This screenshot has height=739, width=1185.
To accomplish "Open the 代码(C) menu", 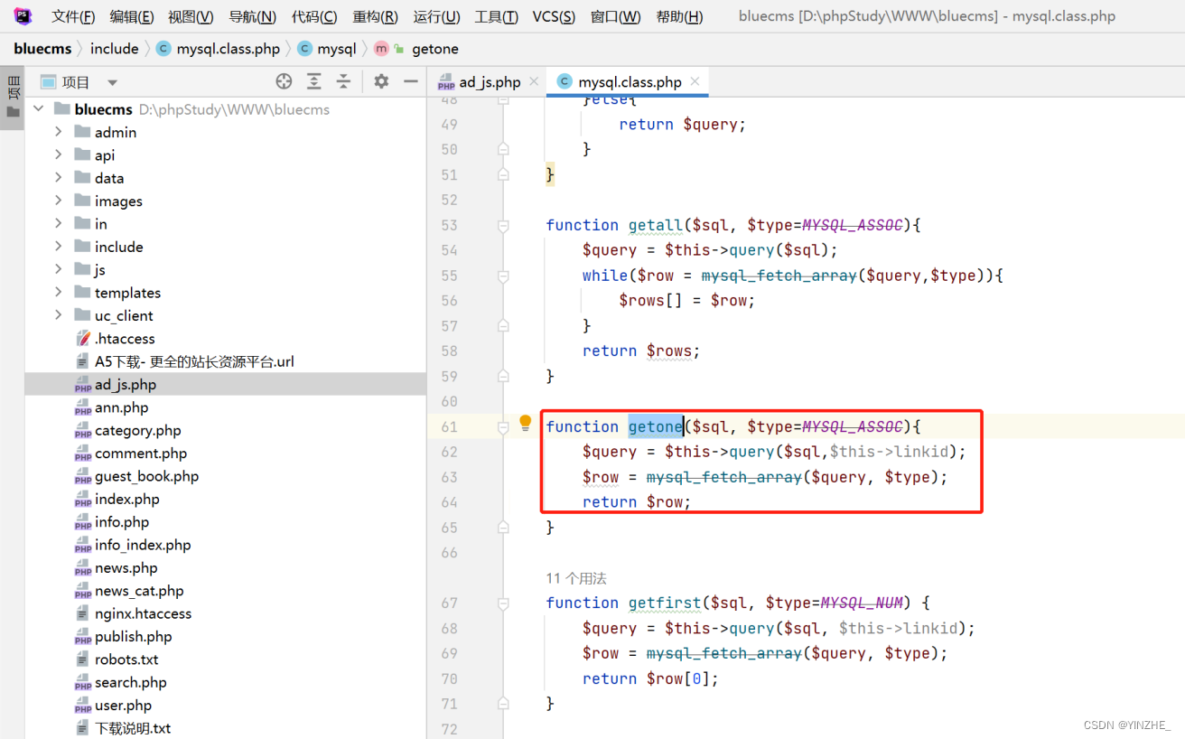I will [314, 16].
